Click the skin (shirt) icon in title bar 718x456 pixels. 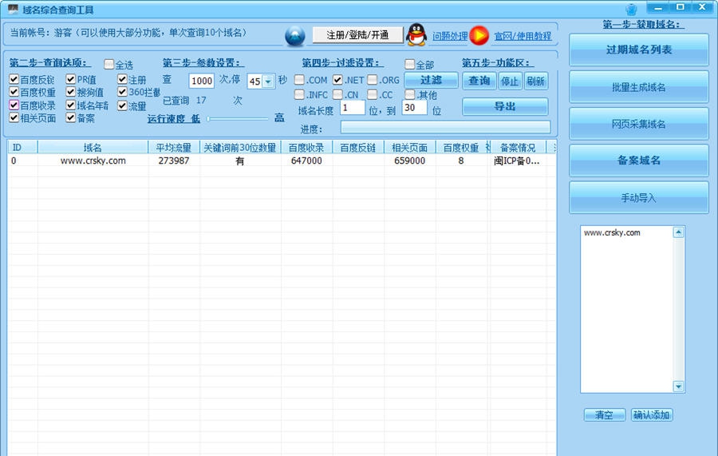[632, 10]
